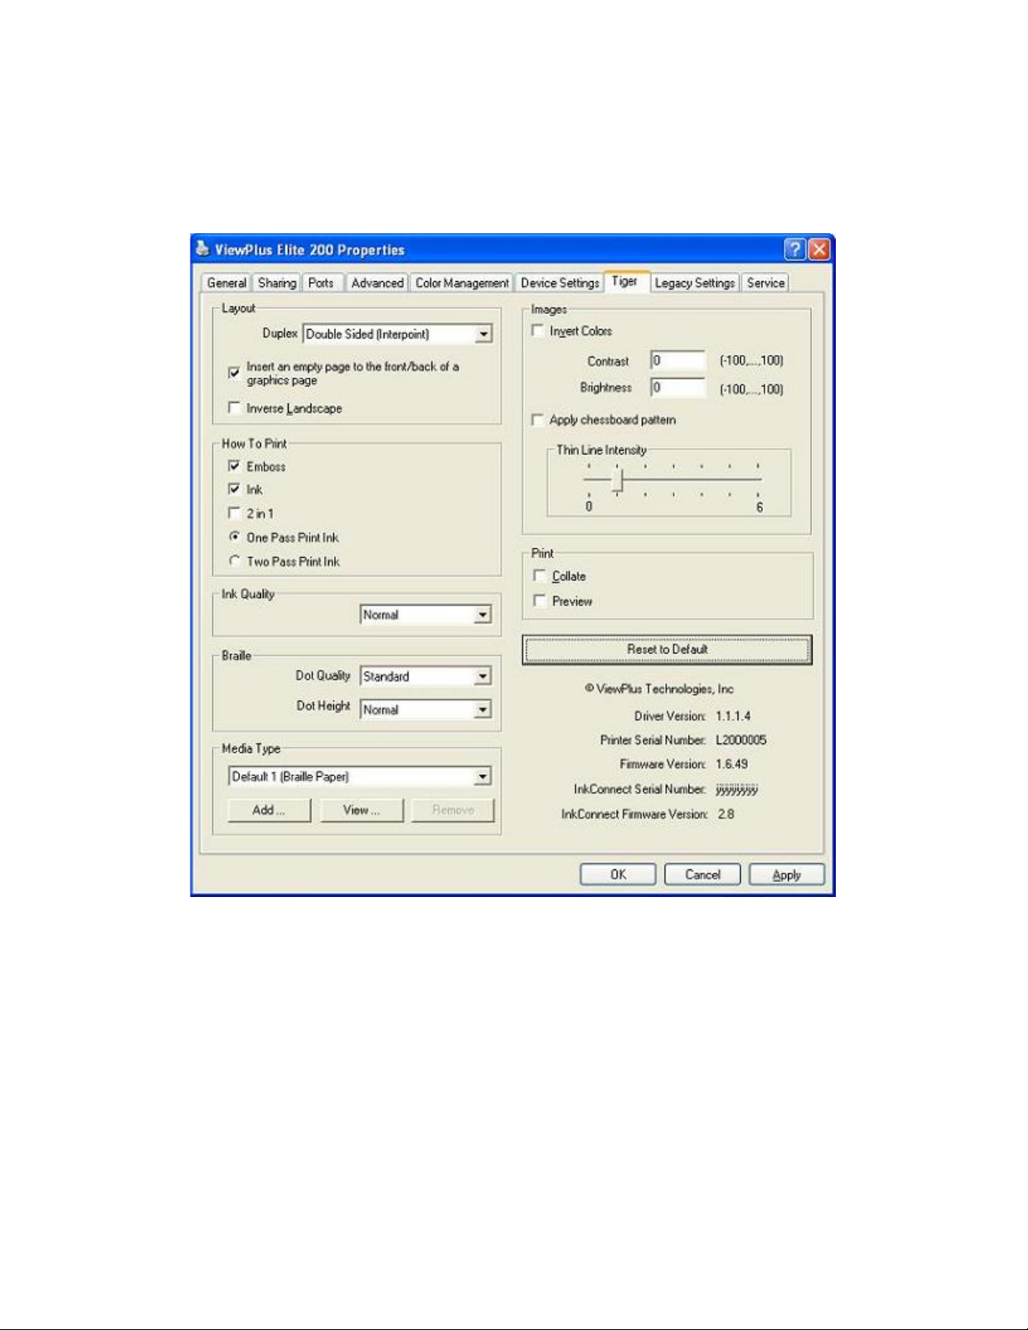Click the Brightness input field
This screenshot has height=1330, width=1028.
point(678,388)
